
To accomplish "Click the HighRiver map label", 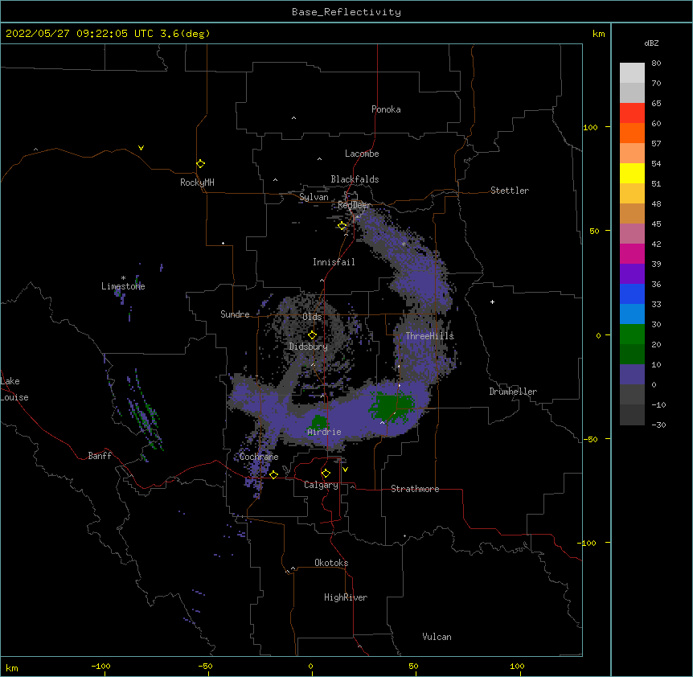I will [x=346, y=597].
